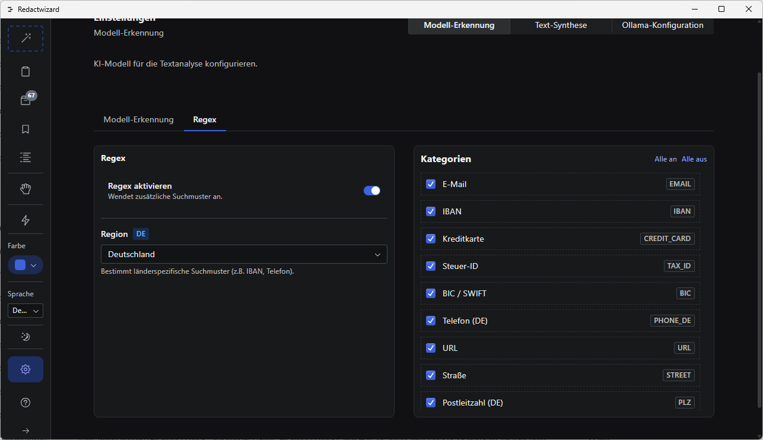Uncheck the BIC / SWIFT checkbox
The height and width of the screenshot is (440, 763).
tap(431, 293)
